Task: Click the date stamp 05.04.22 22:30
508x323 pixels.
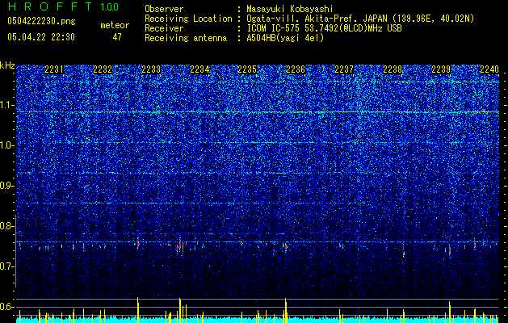Action: (41, 37)
